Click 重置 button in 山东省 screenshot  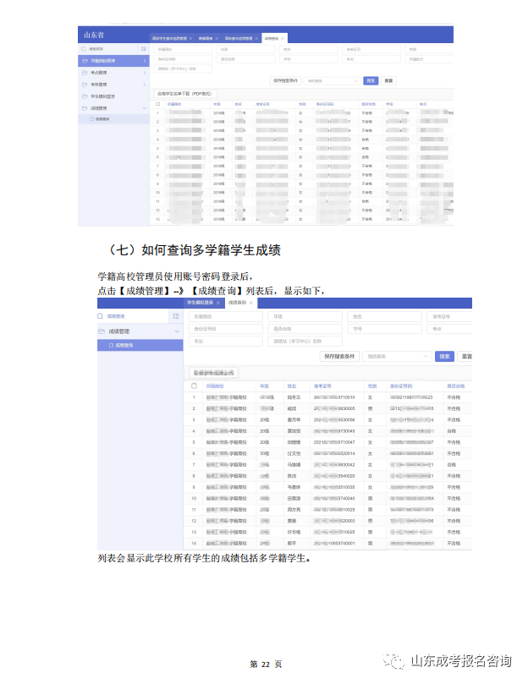click(388, 80)
